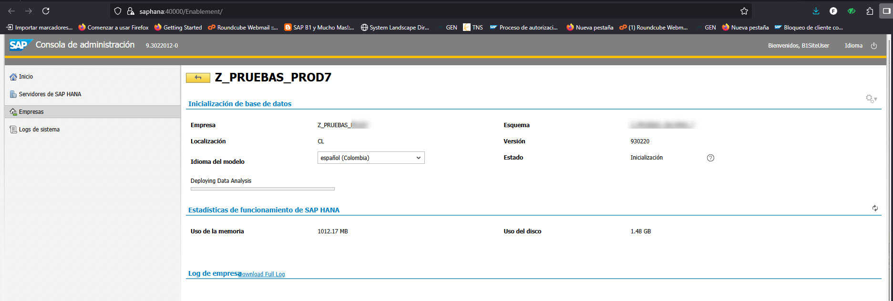
Task: Expand the Idioma del modelo dropdown
Action: 371,158
